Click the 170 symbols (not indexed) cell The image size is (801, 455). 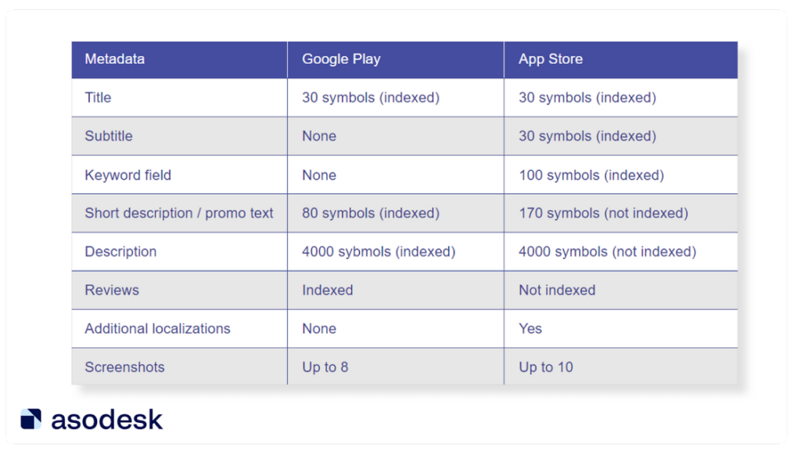tap(603, 213)
